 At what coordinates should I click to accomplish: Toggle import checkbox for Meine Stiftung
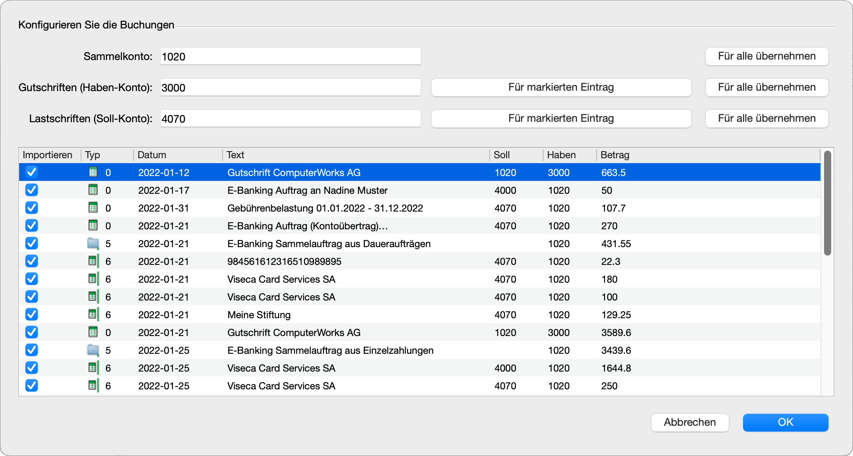[x=32, y=314]
